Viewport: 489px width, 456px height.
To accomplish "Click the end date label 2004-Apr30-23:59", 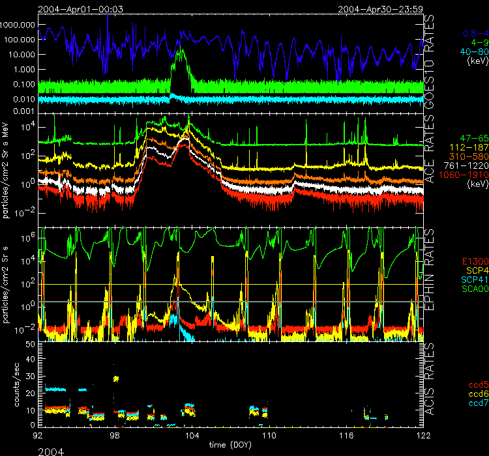I will click(381, 8).
